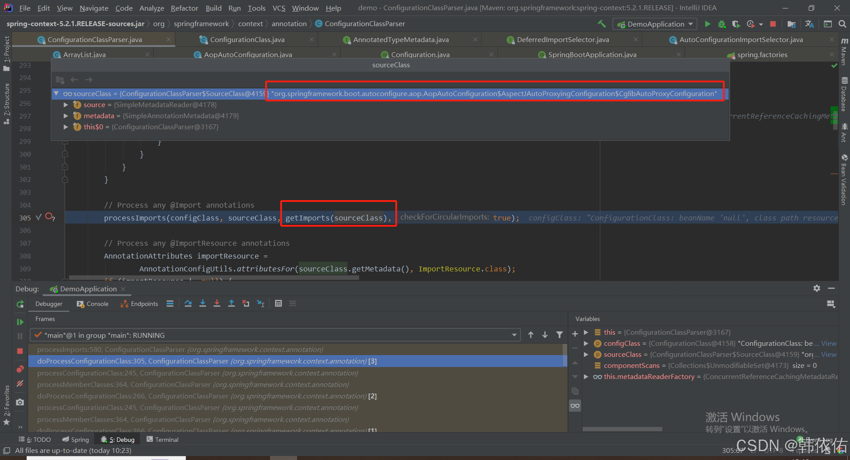Navigate back in the sourceClass popup
Screen dimensions: 850x460
pos(74,80)
